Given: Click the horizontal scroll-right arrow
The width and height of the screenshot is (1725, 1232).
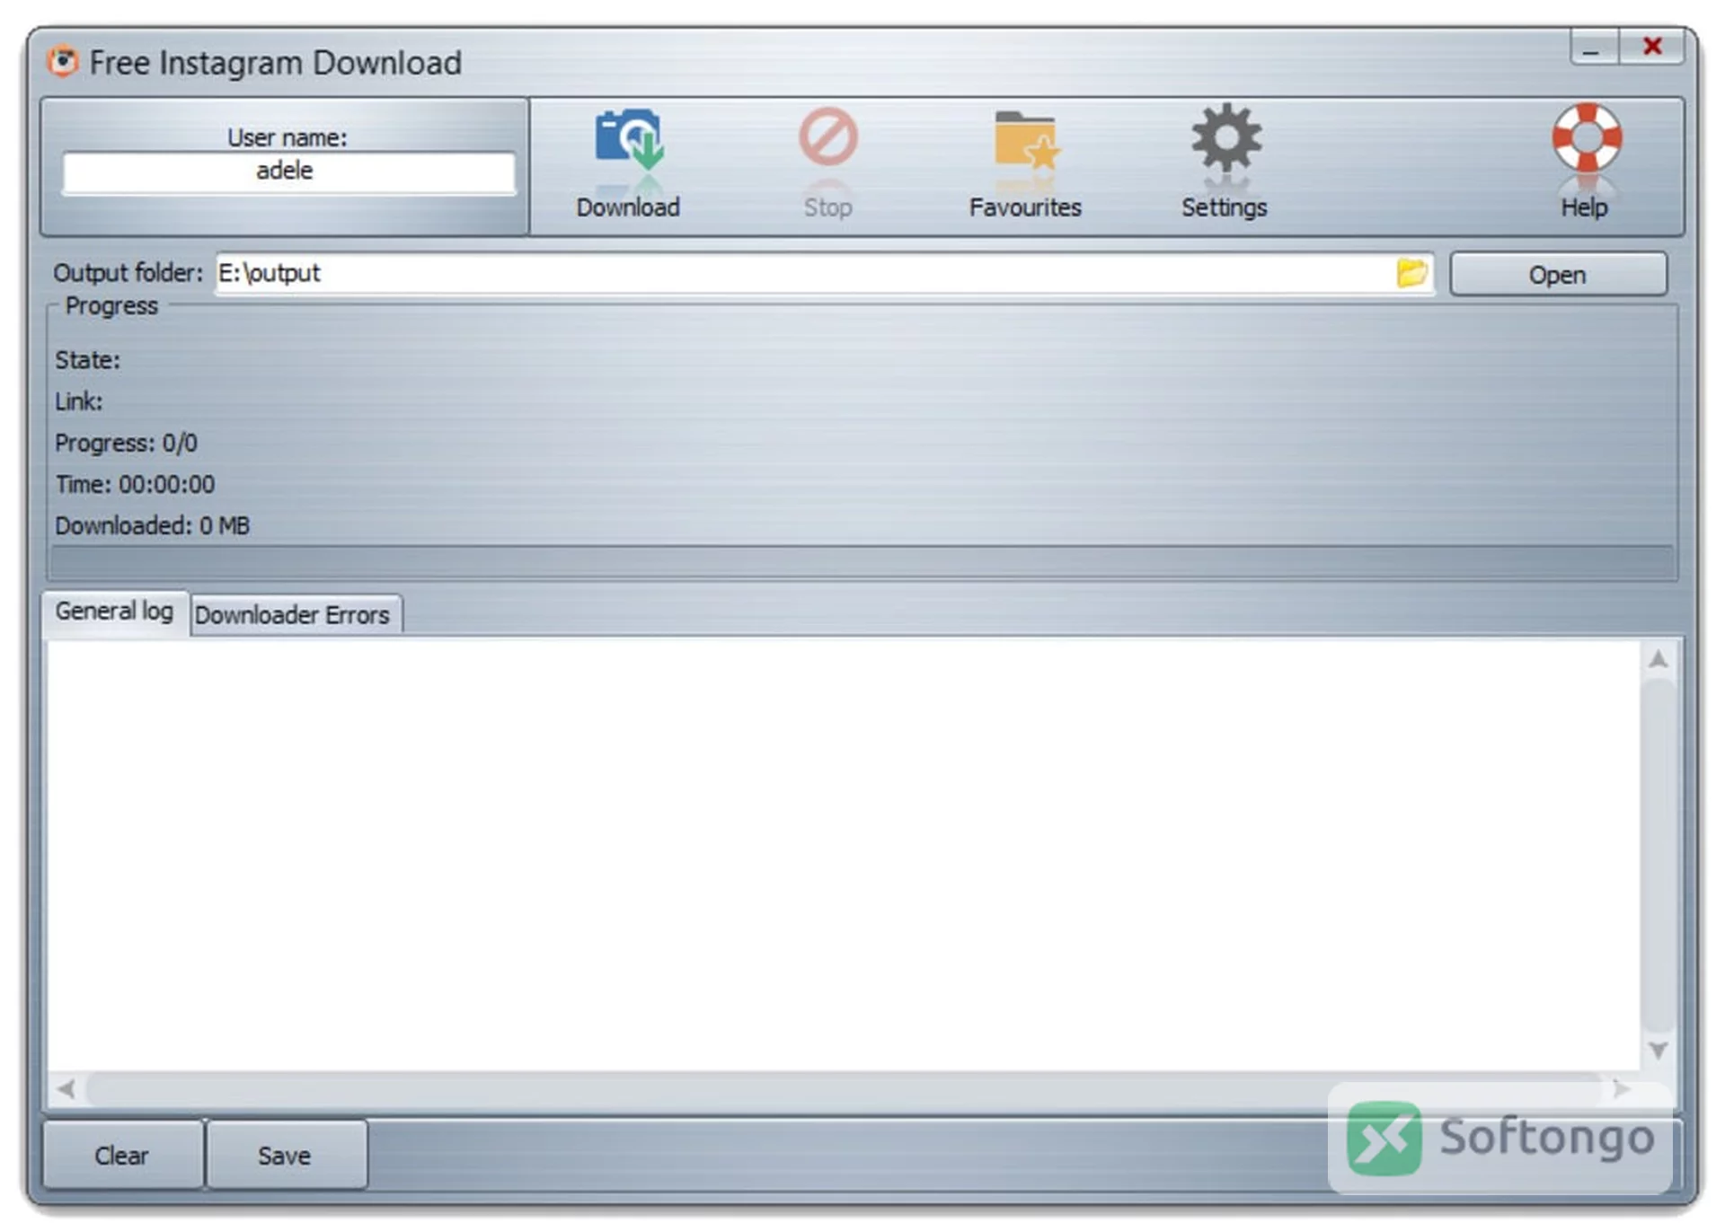Looking at the screenshot, I should click(x=1621, y=1089).
